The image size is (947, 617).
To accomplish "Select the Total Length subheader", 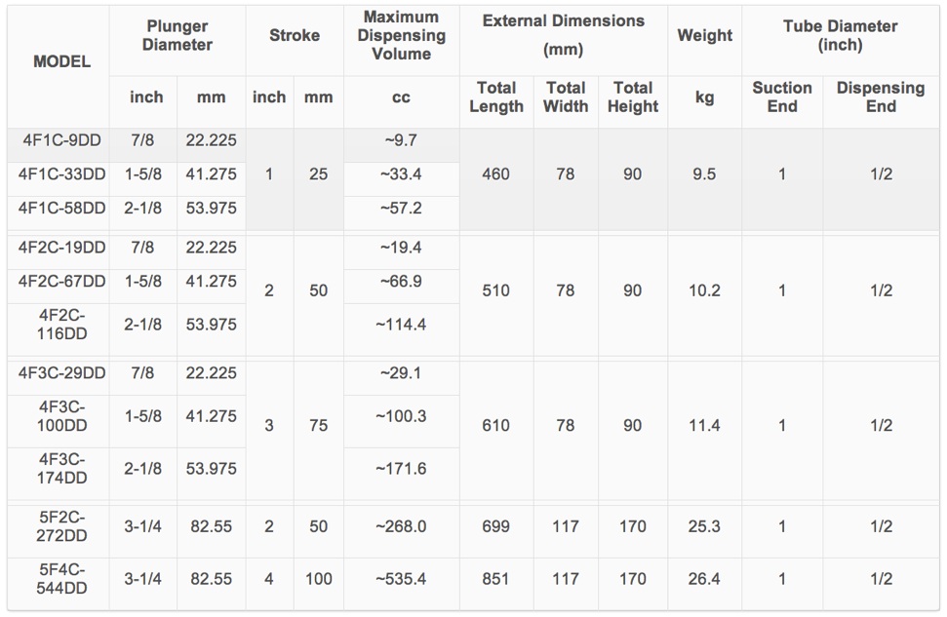I will point(496,97).
